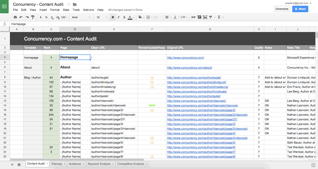Click the blue Share button

pyautogui.click(x=300, y=9)
